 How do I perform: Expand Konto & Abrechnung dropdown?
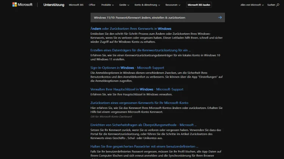click(x=147, y=5)
